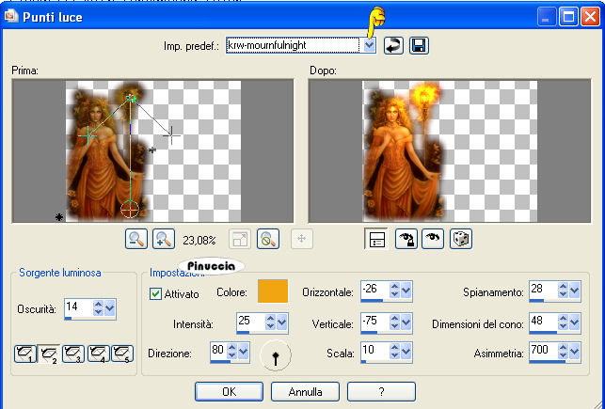
Task: Click the Spianamento spinner arrows
Action: (x=564, y=290)
